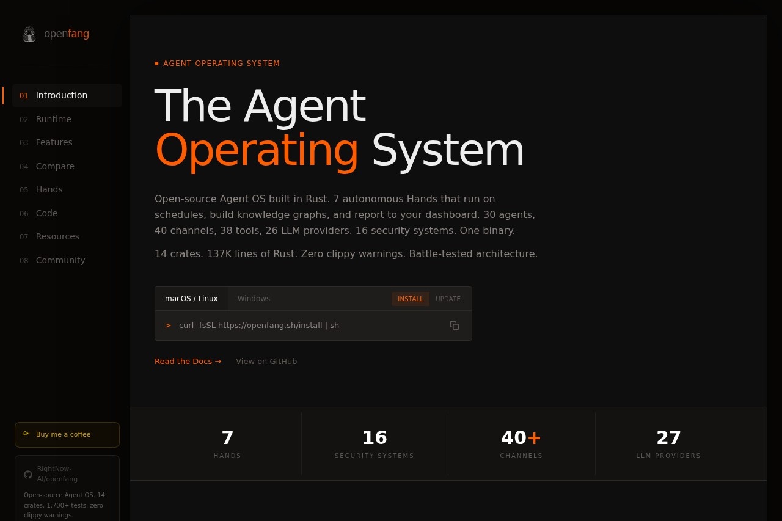Open the Runtime section
Image resolution: width=782 pixels, height=521 pixels.
click(x=53, y=119)
